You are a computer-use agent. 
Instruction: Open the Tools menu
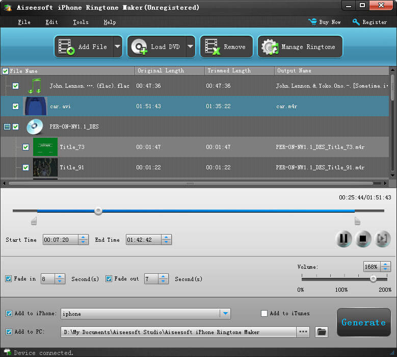click(81, 22)
